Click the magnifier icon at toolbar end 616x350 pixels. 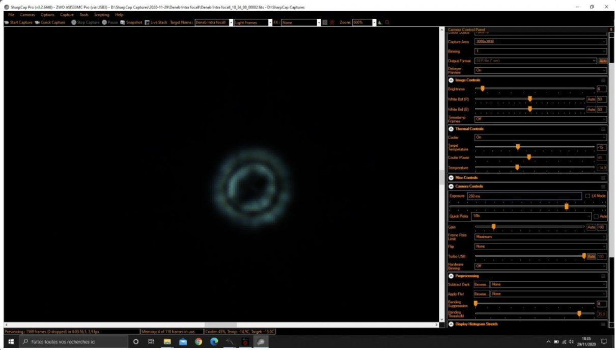[387, 22]
